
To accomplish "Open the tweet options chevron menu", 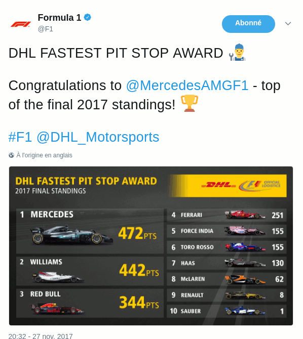I will coord(288,23).
